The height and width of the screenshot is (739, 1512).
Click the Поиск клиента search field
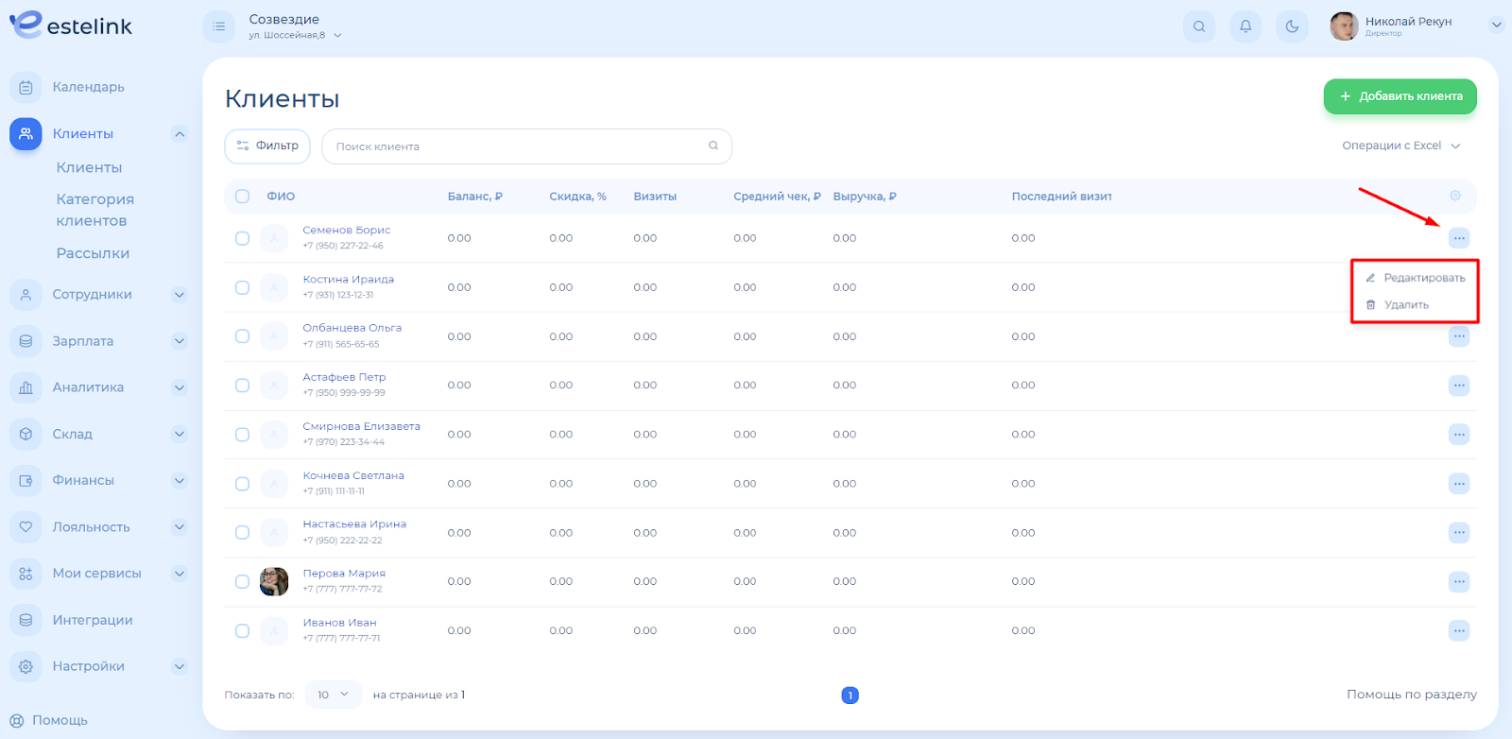click(520, 146)
